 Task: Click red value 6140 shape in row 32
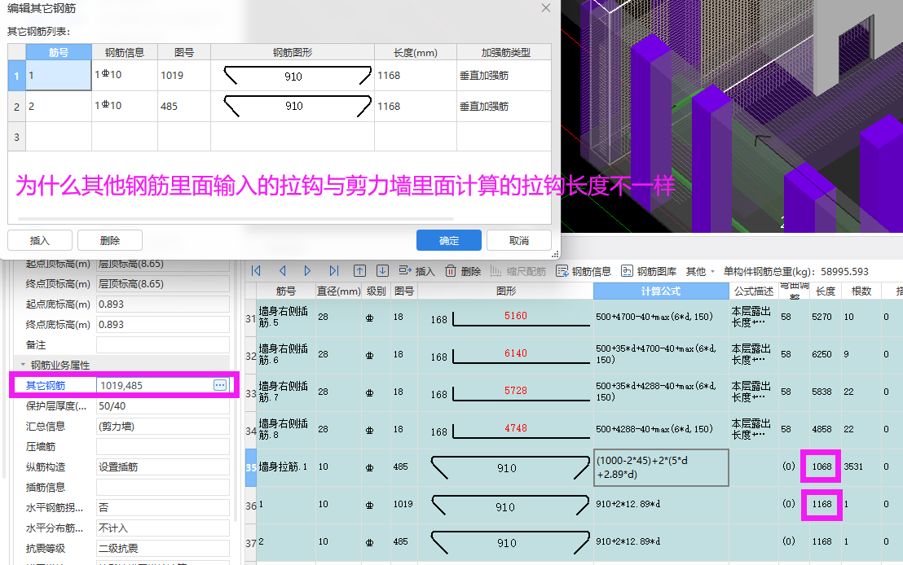[515, 353]
